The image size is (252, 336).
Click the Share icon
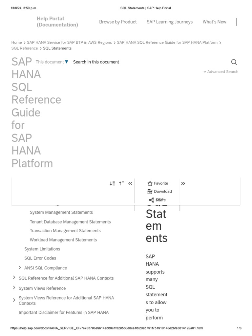(151, 200)
